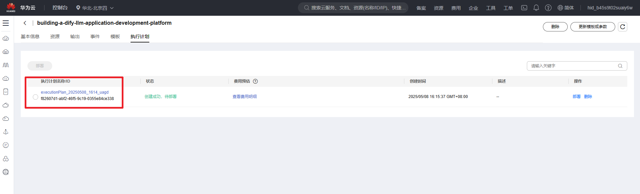Switch to the 事件 tab
The image size is (640, 194).
pos(95,36)
